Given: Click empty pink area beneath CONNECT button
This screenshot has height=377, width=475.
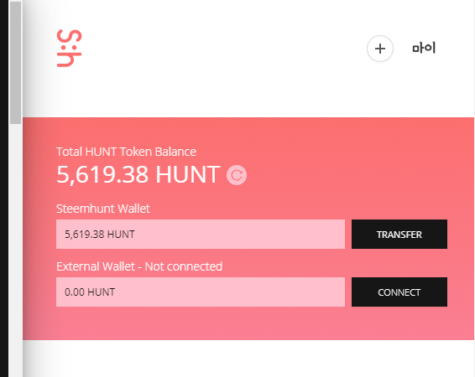Looking at the screenshot, I should click(399, 323).
